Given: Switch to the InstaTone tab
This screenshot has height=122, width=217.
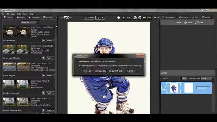Looking at the screenshot, I should click(x=34, y=17).
